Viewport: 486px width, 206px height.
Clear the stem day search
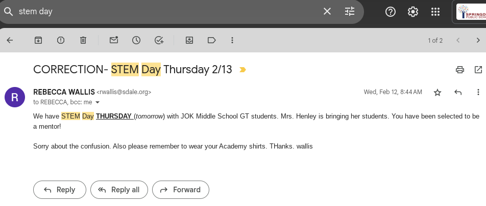(x=327, y=11)
